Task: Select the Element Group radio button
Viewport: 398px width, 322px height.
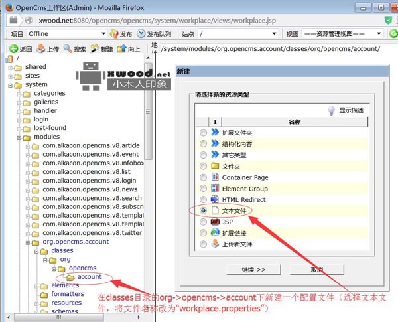Action: pyautogui.click(x=203, y=189)
